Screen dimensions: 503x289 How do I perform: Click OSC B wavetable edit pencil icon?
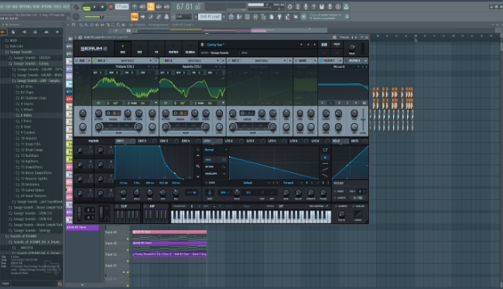click(224, 78)
